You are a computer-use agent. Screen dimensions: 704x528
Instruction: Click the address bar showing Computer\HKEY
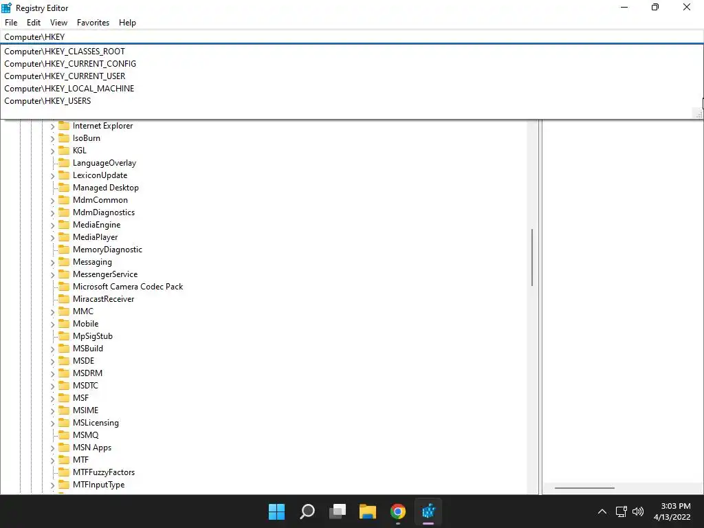click(352, 37)
